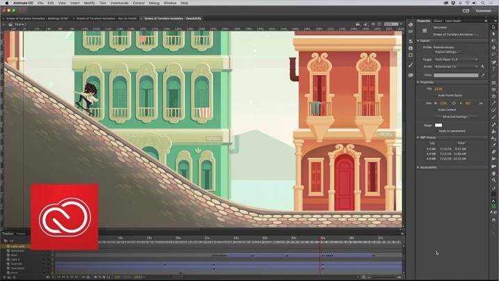Toggle loop playback in timeline

pos(88,278)
